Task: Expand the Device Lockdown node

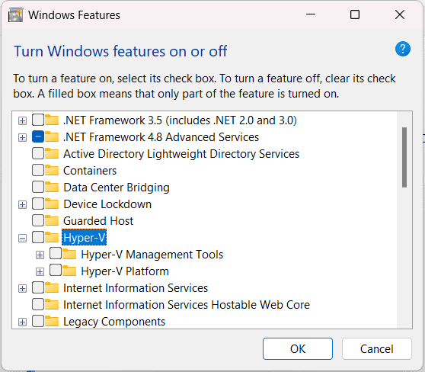Action: click(23, 205)
